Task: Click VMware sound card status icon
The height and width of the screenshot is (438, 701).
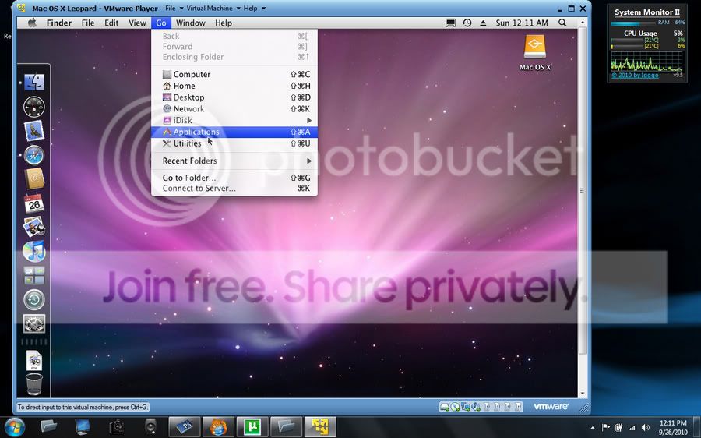Action: [476, 407]
